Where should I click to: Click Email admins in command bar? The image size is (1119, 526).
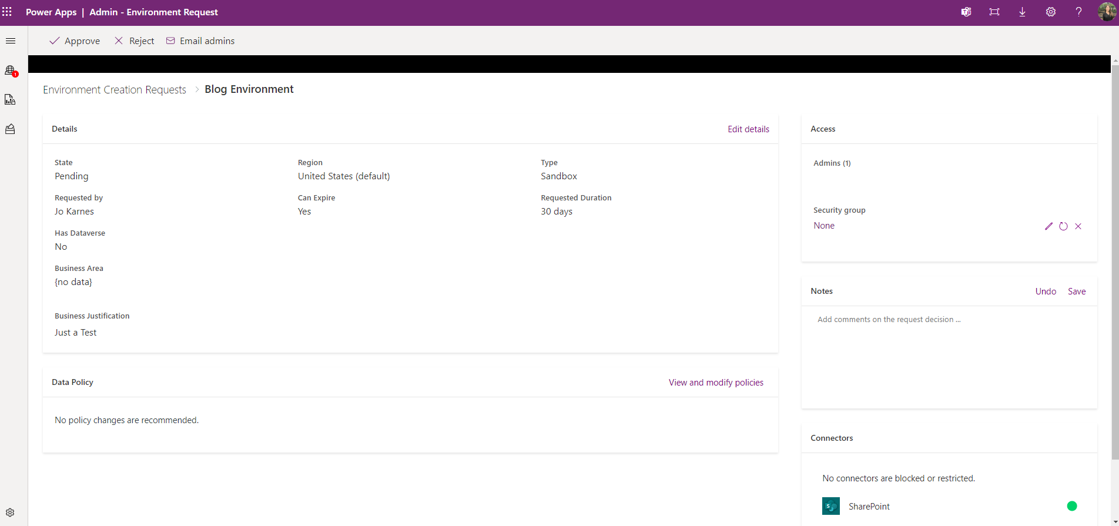tap(200, 41)
